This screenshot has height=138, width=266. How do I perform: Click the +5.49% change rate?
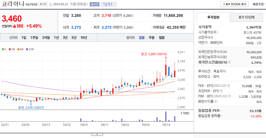(34, 26)
